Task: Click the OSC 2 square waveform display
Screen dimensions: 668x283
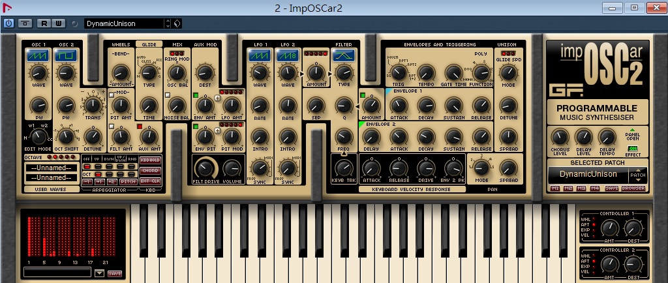Action: point(66,55)
